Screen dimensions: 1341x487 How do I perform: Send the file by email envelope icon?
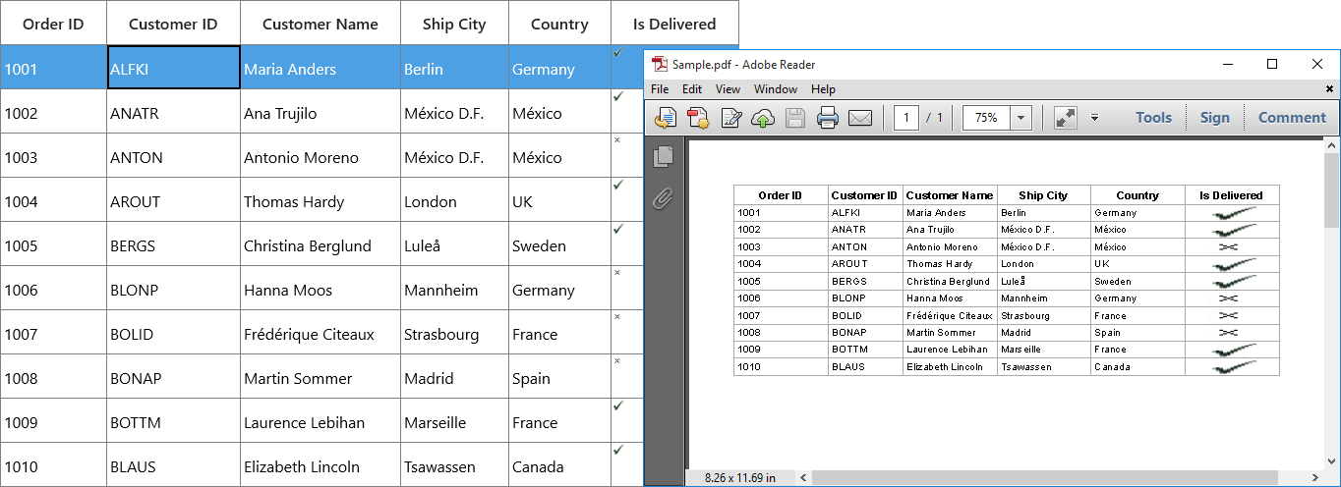pos(860,118)
